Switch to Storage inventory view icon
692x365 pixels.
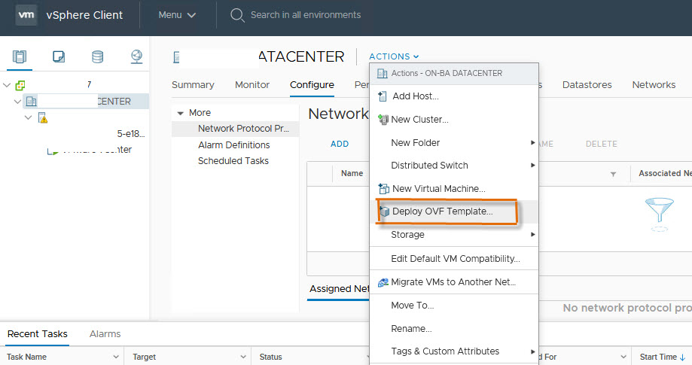click(97, 56)
